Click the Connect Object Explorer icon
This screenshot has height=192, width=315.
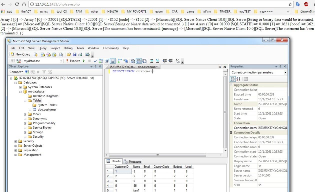coord(27,72)
